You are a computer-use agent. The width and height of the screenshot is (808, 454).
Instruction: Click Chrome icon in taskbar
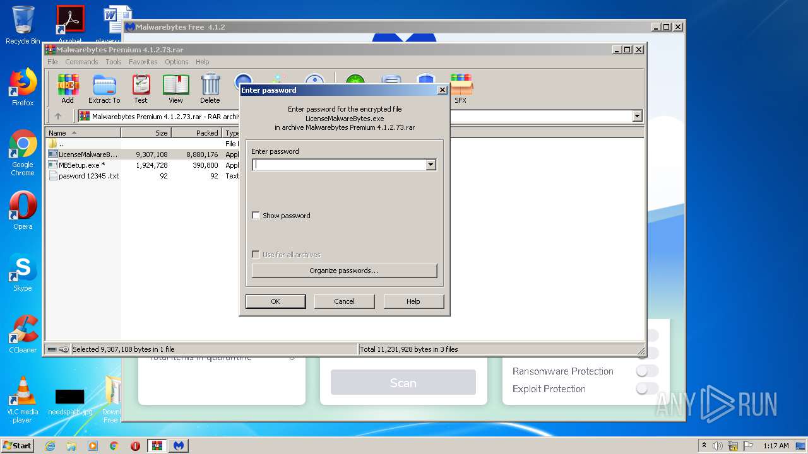pyautogui.click(x=114, y=446)
